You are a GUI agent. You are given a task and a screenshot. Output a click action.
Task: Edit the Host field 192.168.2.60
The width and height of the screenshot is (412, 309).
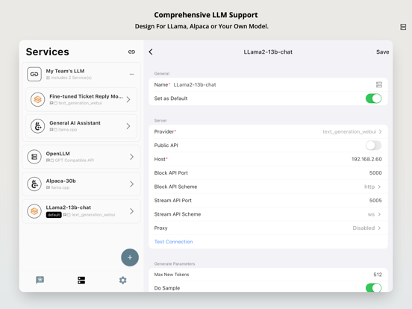point(366,159)
